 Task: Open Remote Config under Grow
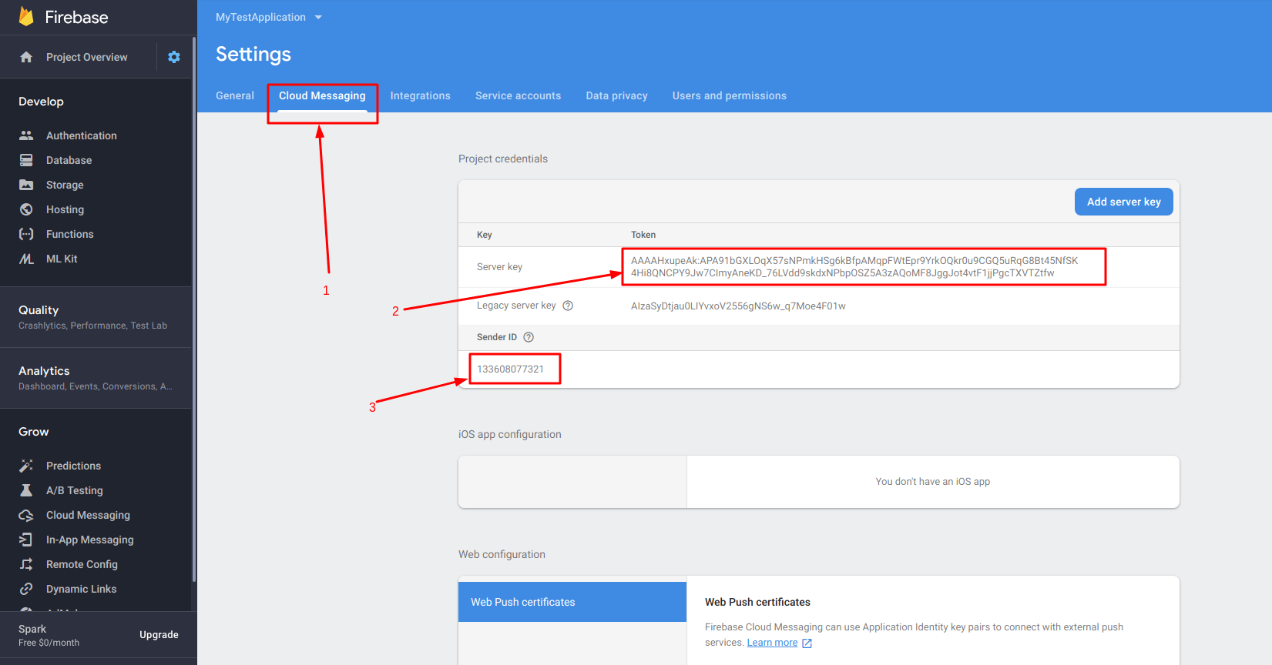(82, 564)
